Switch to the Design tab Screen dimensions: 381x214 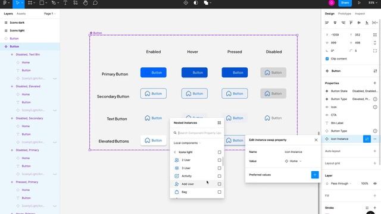[x=329, y=14]
